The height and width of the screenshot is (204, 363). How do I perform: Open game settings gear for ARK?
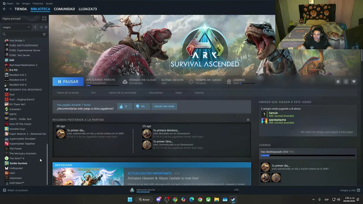(338, 82)
